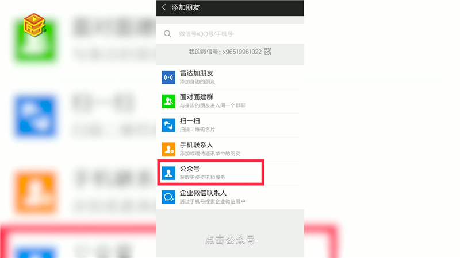The image size is (460, 258).
Task: Click the orange cube logo watermark
Action: [34, 25]
